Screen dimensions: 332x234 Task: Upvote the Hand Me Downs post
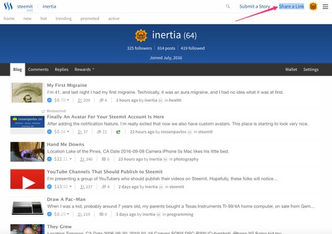(49, 159)
